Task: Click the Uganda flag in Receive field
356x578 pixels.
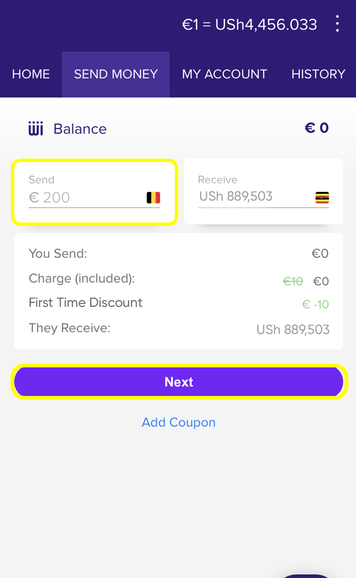Action: [322, 197]
